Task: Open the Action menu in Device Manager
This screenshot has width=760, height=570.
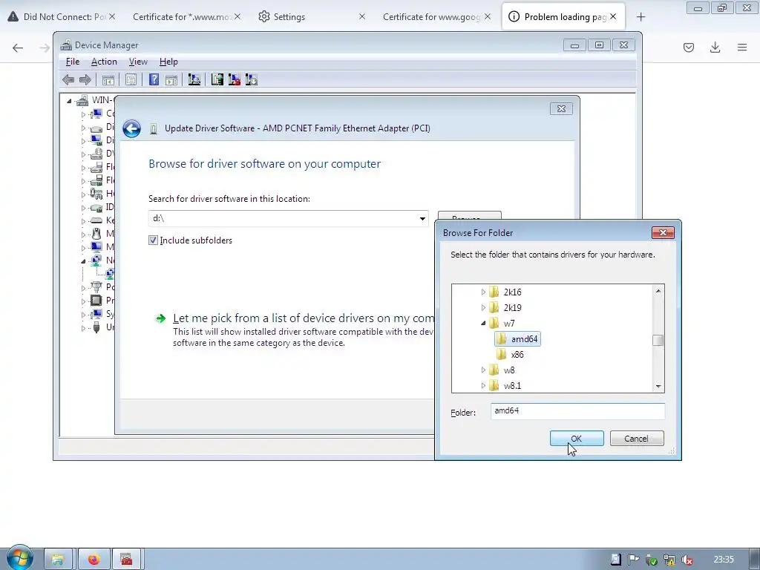Action: click(x=104, y=62)
